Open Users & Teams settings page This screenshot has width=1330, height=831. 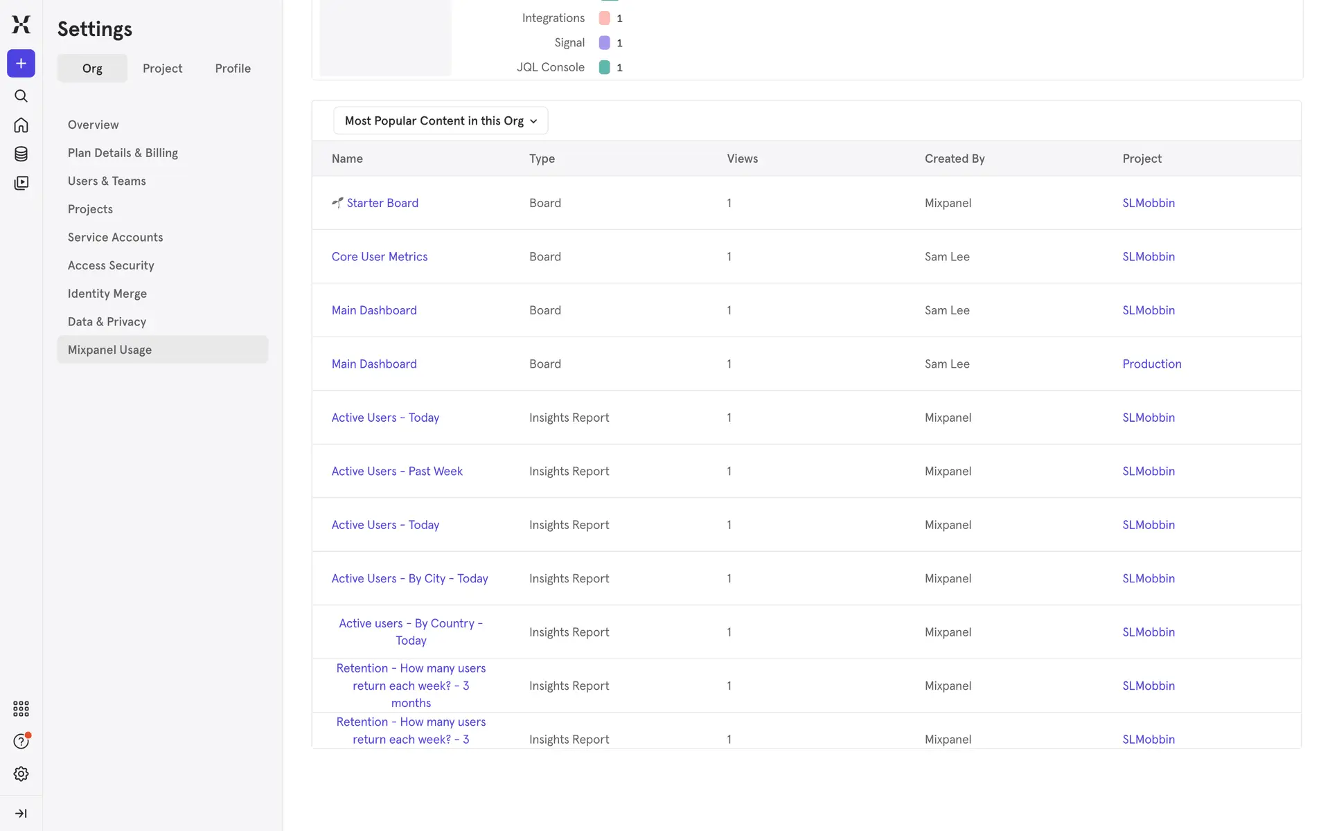(107, 181)
